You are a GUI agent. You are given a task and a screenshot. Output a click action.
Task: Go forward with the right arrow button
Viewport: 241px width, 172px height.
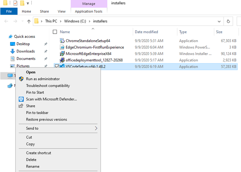point(15,21)
